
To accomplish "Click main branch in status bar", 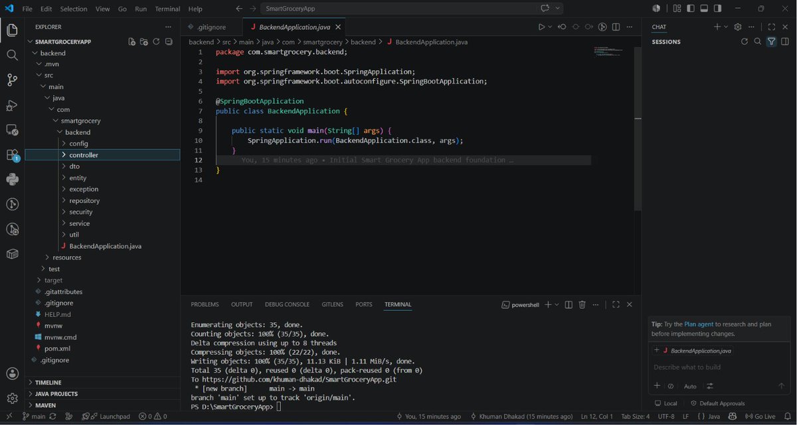I will click(34, 416).
